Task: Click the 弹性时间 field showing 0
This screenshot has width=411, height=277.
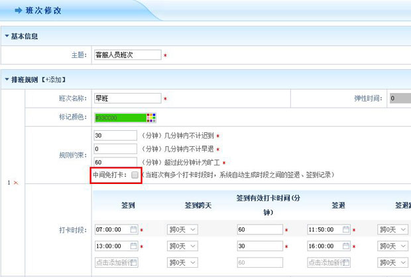Action: coord(400,98)
